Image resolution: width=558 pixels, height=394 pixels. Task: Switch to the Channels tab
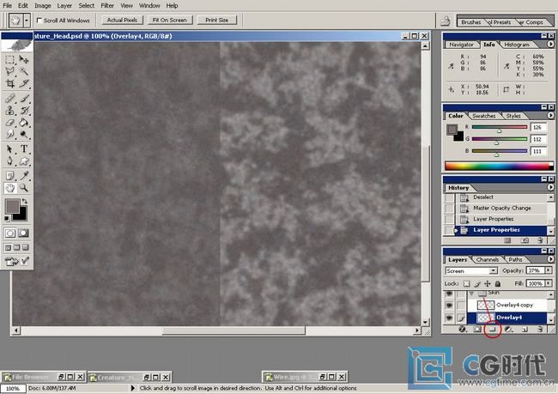[488, 260]
